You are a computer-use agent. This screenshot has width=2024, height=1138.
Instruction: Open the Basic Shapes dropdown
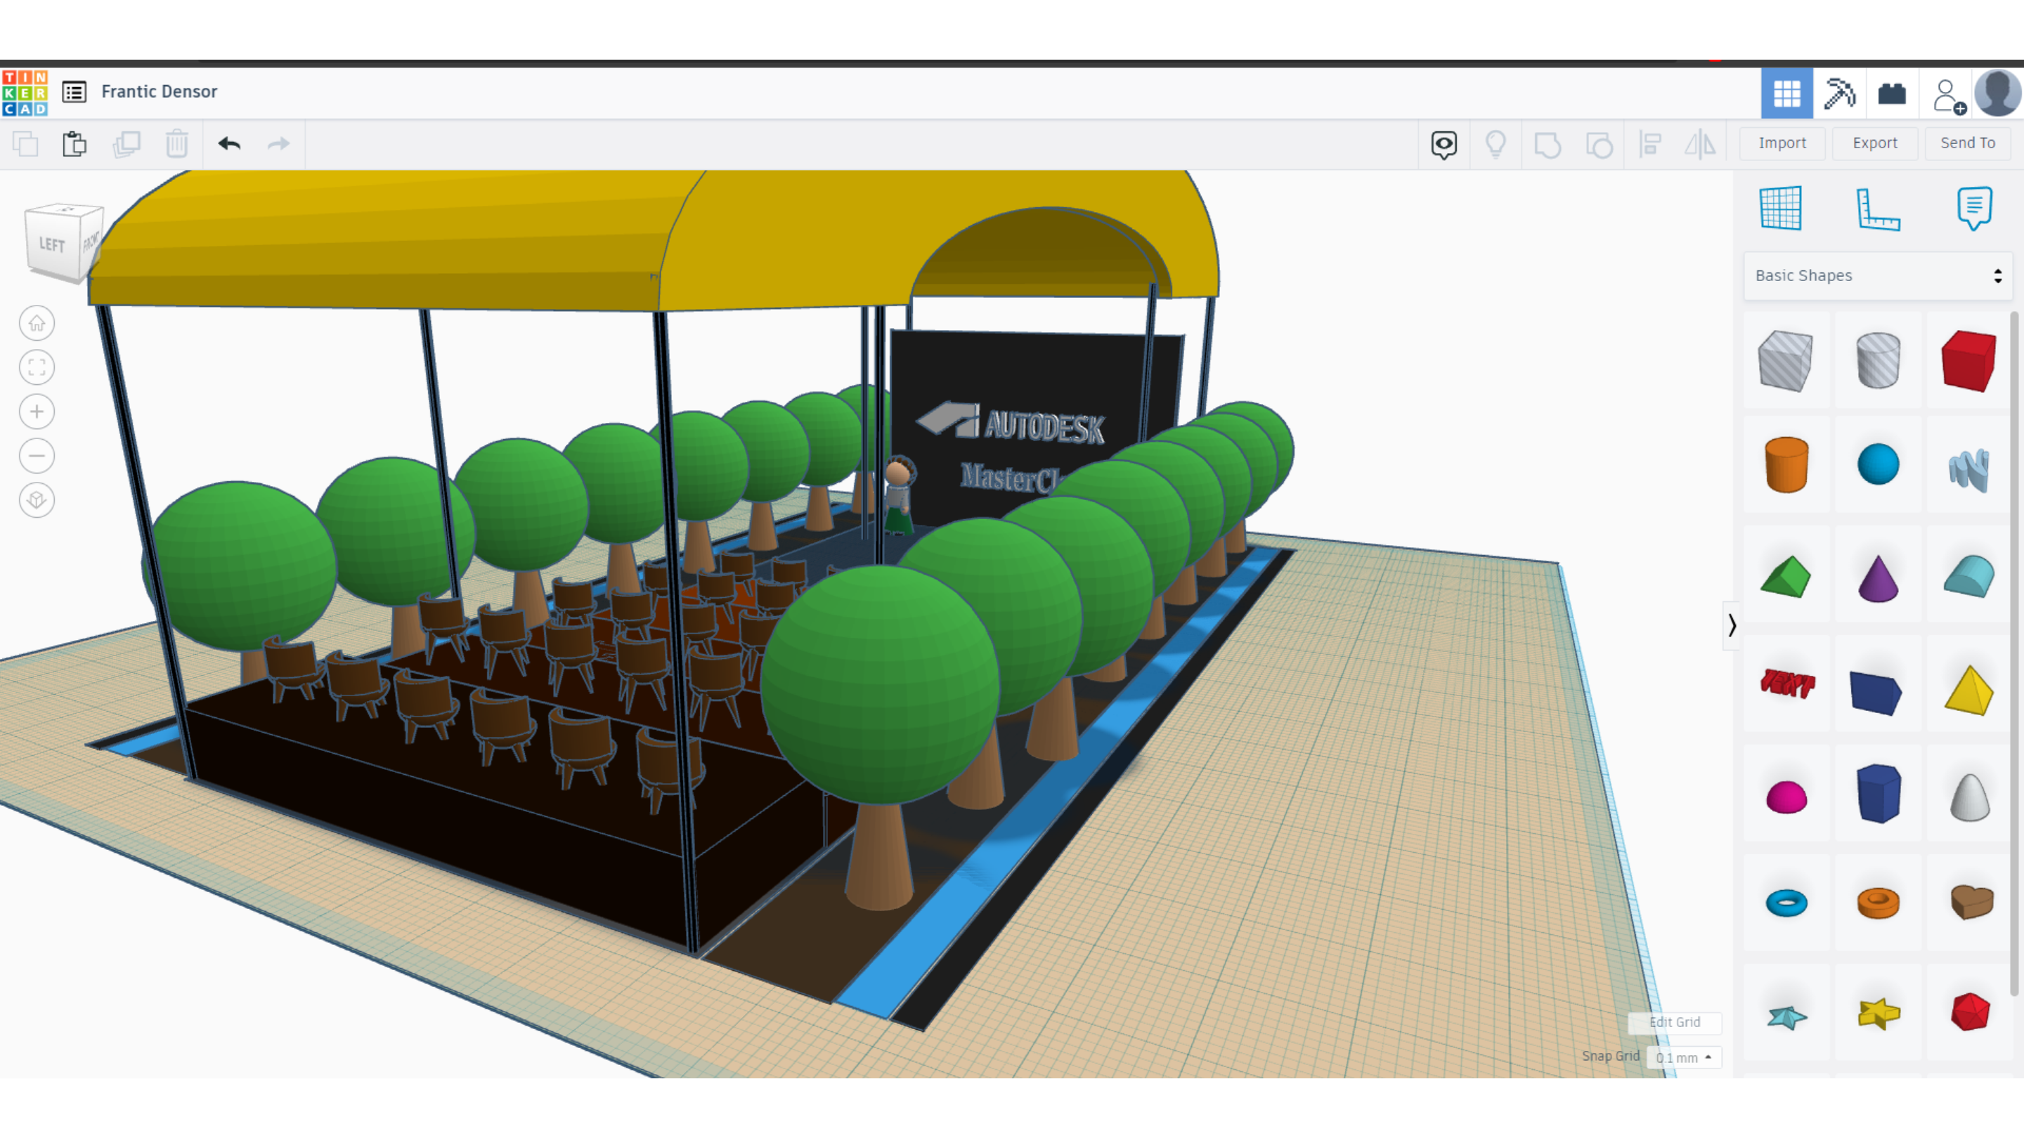tap(1877, 275)
